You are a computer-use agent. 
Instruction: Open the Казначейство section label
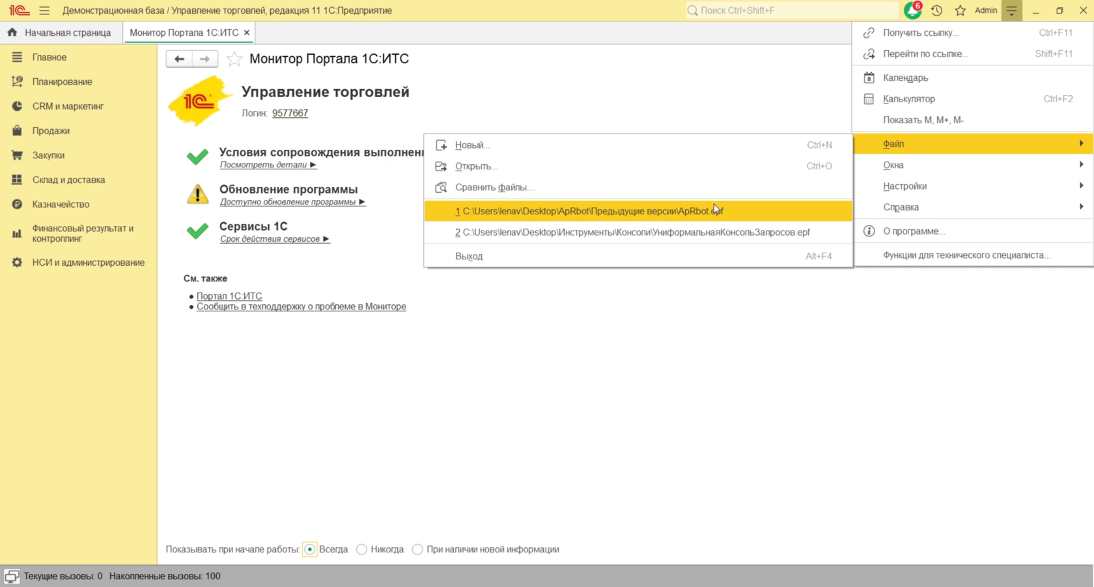(x=61, y=205)
